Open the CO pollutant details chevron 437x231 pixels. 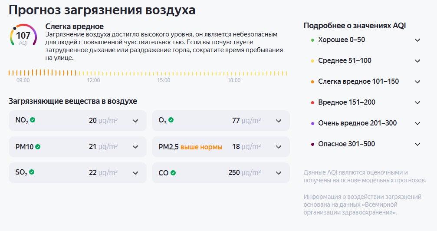[279, 173]
